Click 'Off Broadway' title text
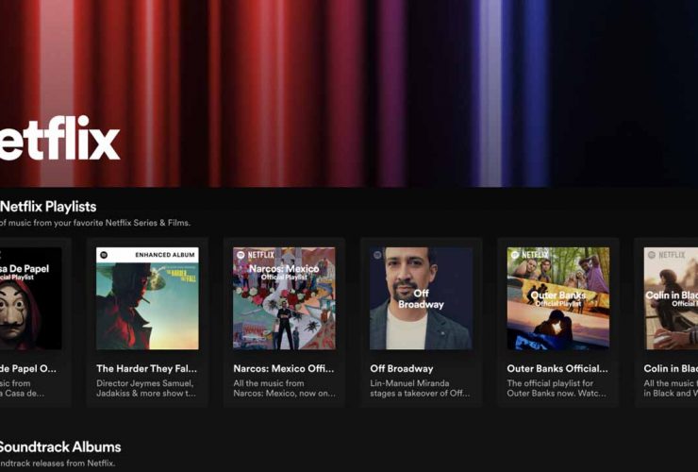Viewport: 698px width, 472px height. click(402, 368)
